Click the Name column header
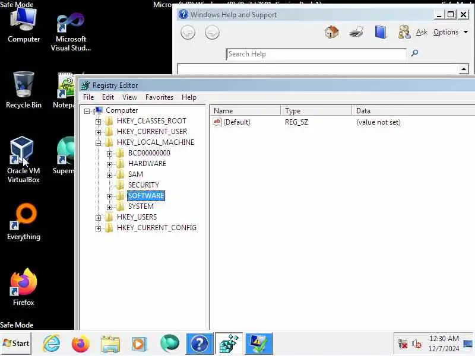The image size is (475, 356). [x=245, y=111]
